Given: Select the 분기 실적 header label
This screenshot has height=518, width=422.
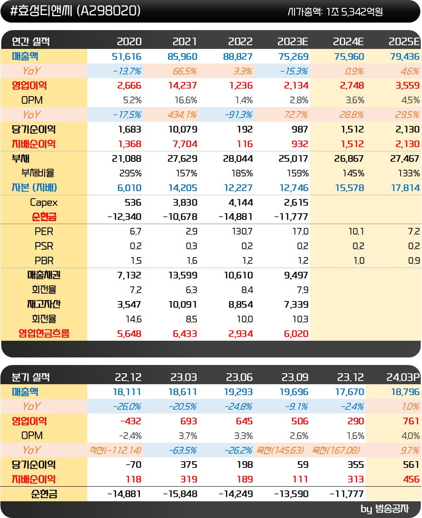Looking at the screenshot, I should click(31, 377).
